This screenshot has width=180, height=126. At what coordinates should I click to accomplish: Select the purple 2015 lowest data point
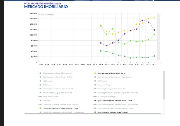(107, 46)
